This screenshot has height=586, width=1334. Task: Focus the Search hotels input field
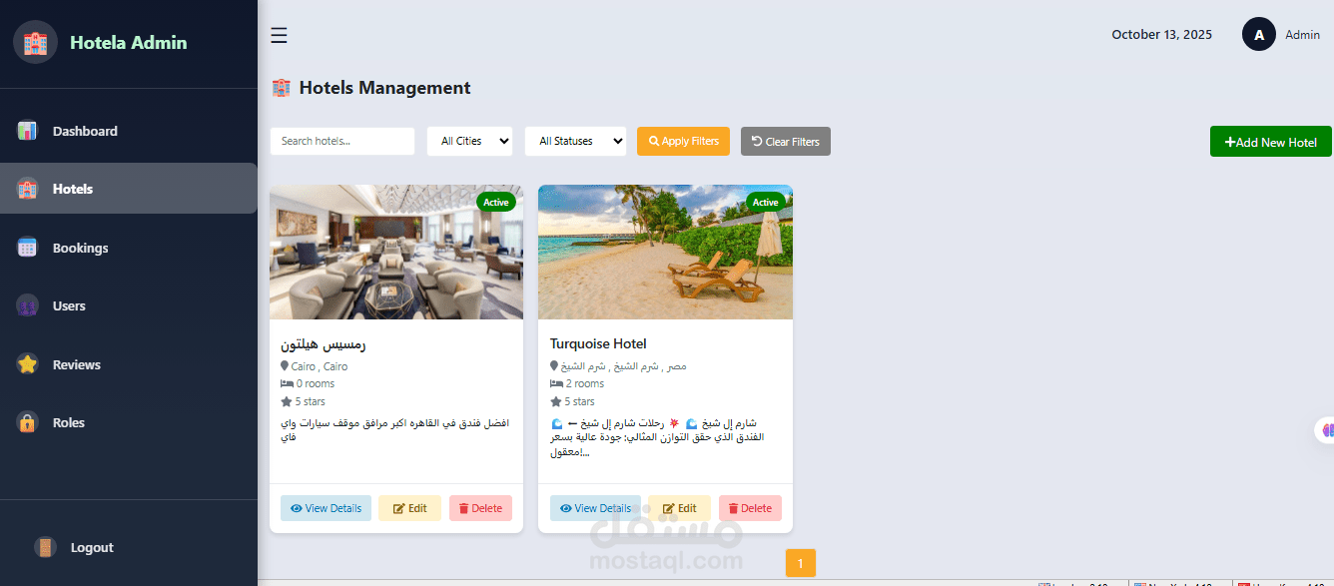tap(342, 141)
